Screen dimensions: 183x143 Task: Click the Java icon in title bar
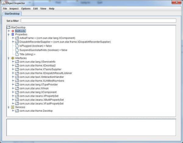pos(2,2)
